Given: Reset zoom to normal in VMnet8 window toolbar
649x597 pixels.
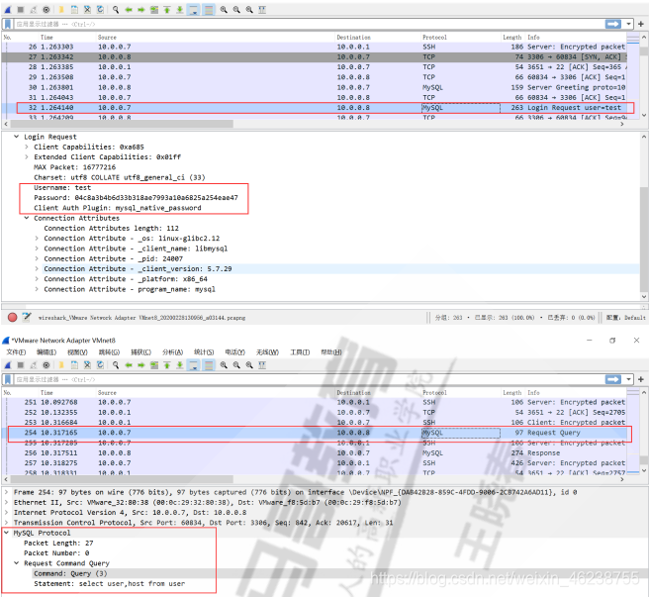Looking at the screenshot, I should [x=249, y=365].
